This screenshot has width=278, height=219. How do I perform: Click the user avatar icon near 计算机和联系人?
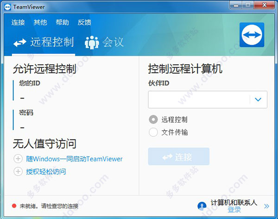pos(202,206)
